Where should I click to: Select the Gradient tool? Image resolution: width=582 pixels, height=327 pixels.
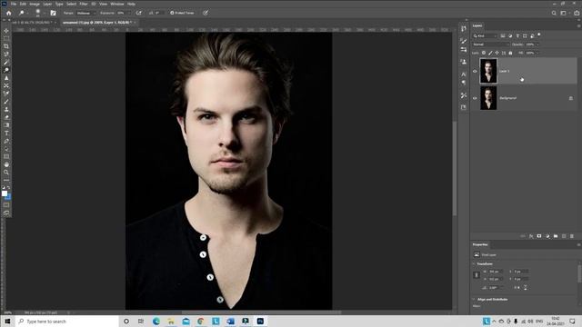pos(6,125)
